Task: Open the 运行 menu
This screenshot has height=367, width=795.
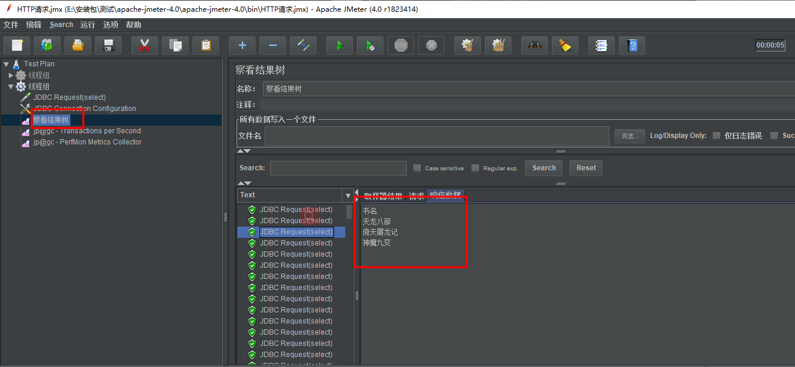Action: [x=88, y=25]
